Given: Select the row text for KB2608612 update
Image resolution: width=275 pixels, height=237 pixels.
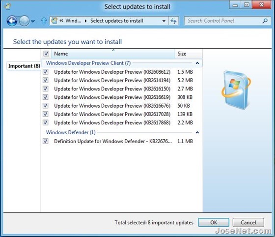Looking at the screenshot, I should (x=112, y=72).
